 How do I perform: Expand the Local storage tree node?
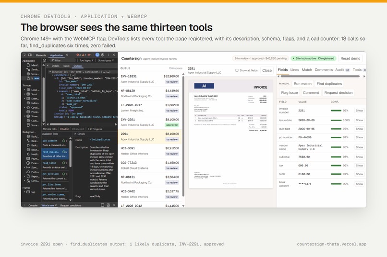(24, 90)
